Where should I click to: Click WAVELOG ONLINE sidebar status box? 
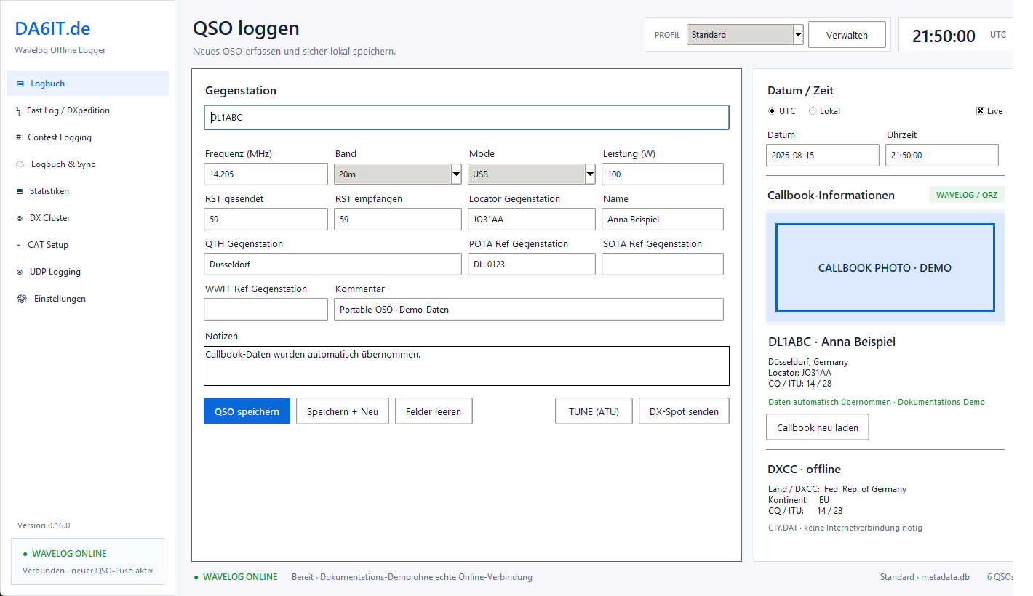(x=87, y=562)
